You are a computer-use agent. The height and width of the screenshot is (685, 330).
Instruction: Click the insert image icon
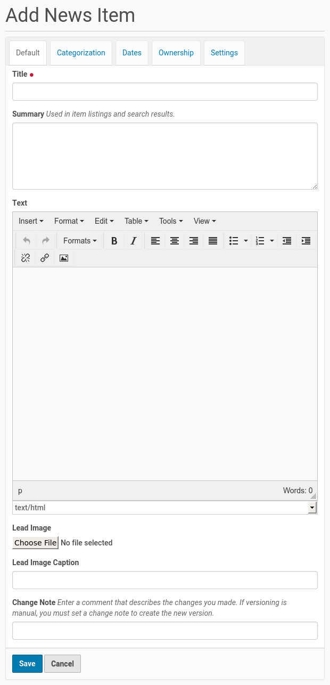pos(64,258)
